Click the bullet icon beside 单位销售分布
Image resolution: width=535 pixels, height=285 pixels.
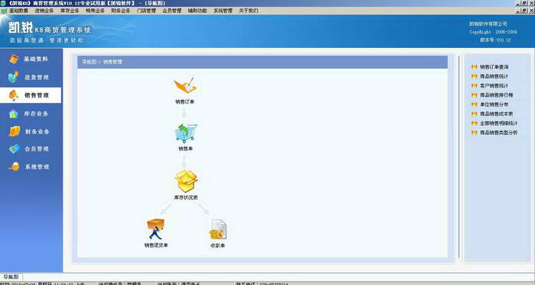tap(475, 104)
